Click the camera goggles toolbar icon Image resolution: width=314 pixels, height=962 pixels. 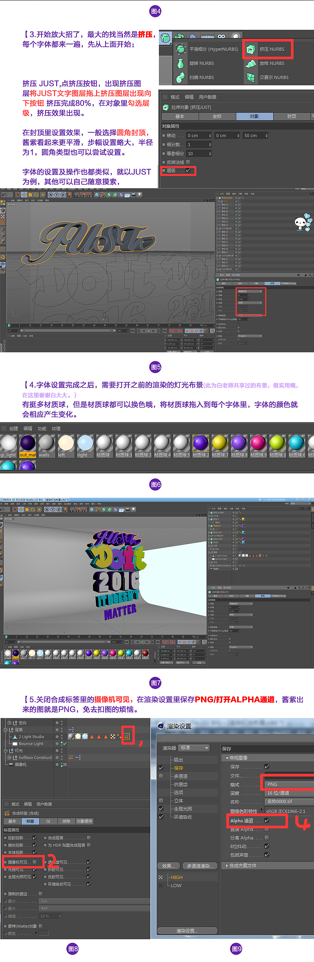click(221, 37)
